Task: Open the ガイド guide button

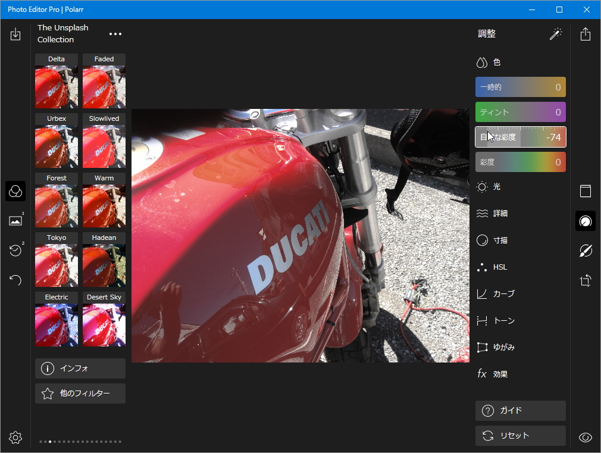Action: point(521,411)
